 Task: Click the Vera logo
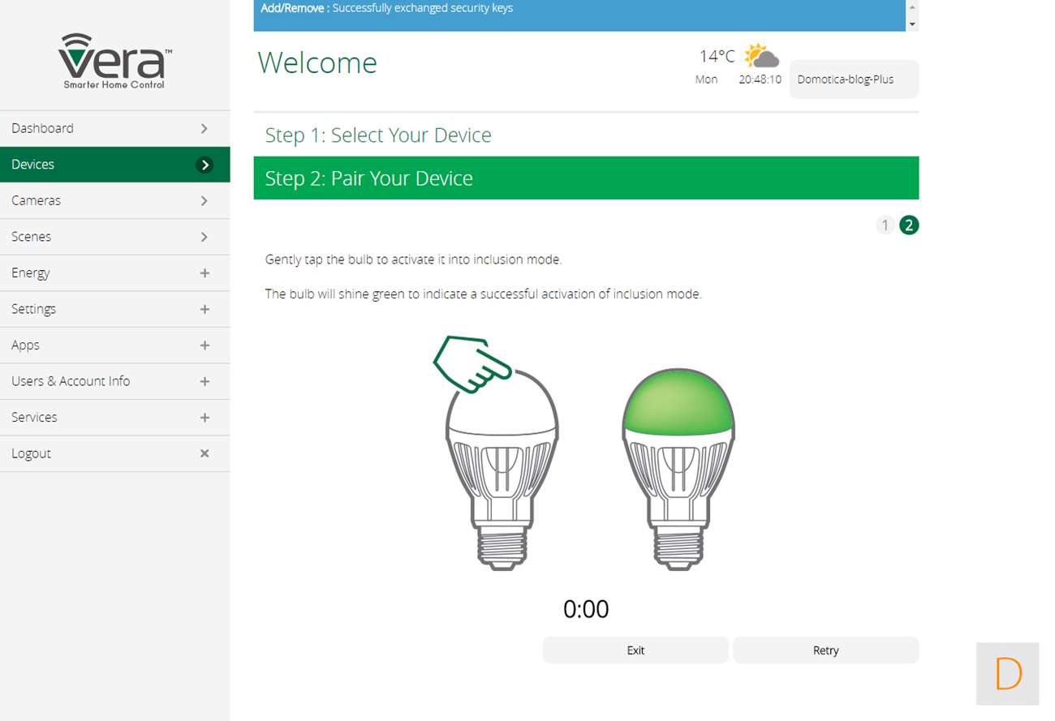tap(114, 61)
